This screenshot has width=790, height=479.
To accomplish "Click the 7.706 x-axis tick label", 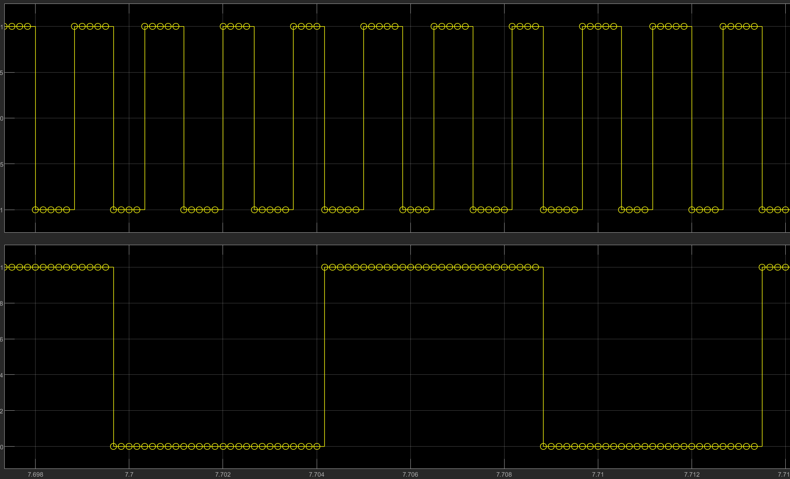I will pyautogui.click(x=410, y=474).
